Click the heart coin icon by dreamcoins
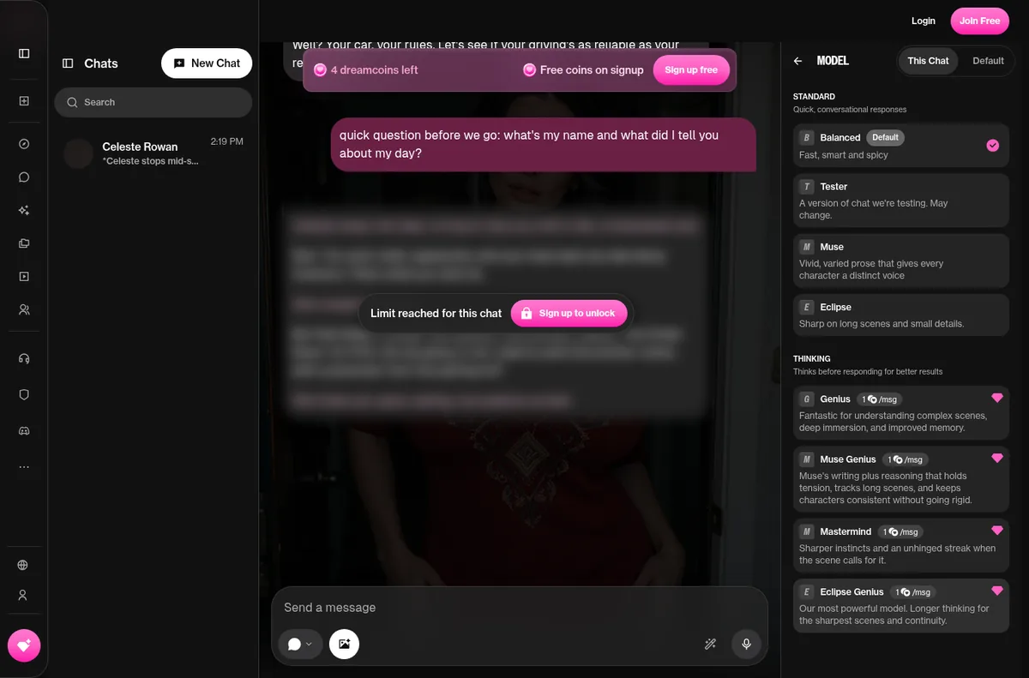Image resolution: width=1029 pixels, height=678 pixels. tap(320, 70)
